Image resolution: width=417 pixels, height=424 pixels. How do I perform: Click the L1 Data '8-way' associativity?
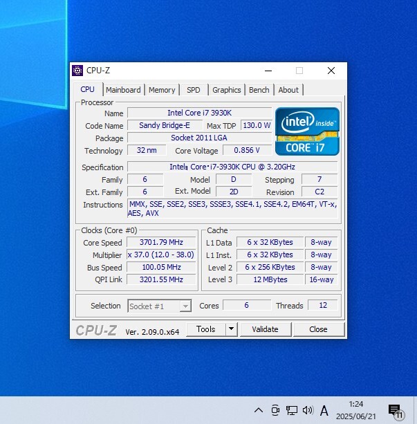coord(322,242)
